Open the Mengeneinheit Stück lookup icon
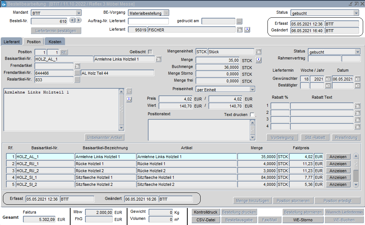Viewport: 365px width, 225px height. 259,52
